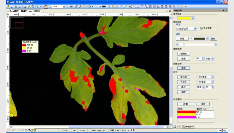This screenshot has height=133, width=234.
Task: Select the rectangle region tool
Action: coord(150,6)
